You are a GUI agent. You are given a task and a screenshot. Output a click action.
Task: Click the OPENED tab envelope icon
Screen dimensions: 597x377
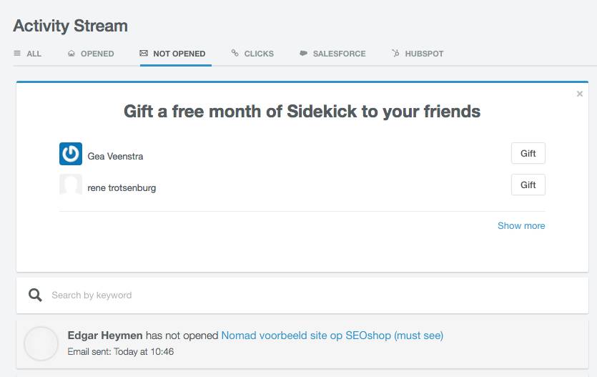click(x=71, y=54)
